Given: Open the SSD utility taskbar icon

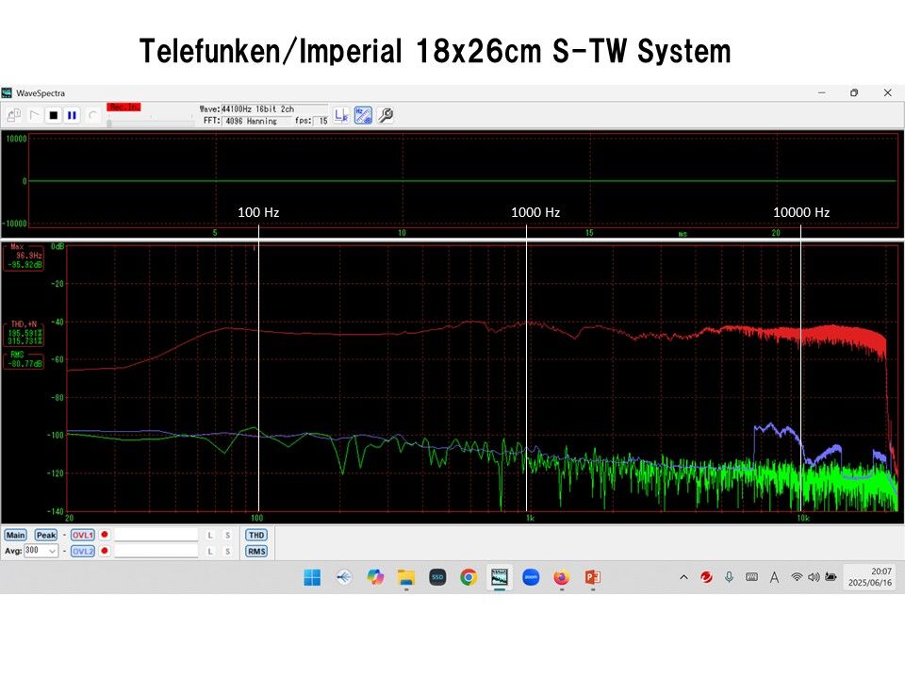Looking at the screenshot, I should point(437,577).
